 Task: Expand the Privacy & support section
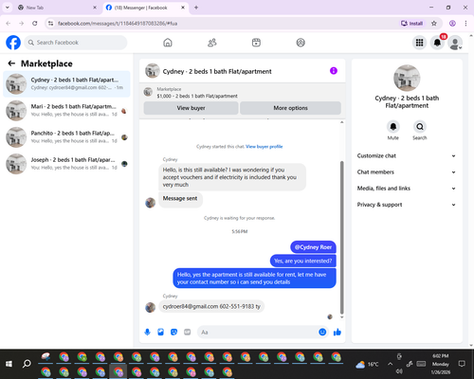click(x=407, y=205)
